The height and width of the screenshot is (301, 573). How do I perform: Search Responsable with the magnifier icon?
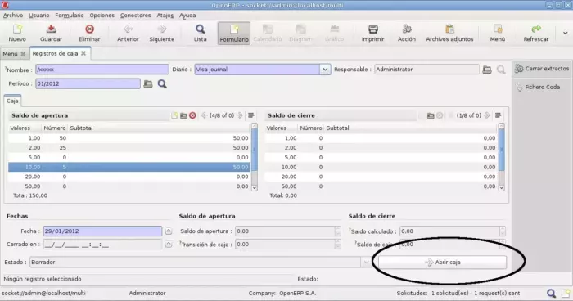coord(501,70)
